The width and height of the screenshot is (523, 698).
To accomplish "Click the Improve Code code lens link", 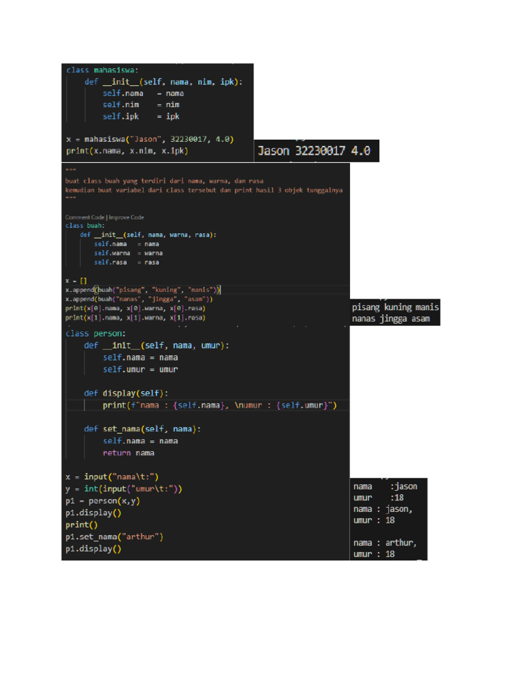I will [125, 217].
